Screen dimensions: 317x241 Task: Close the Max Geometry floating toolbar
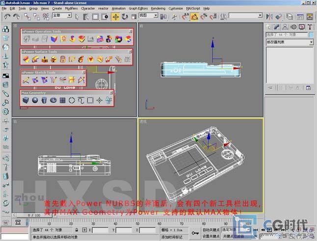click(111, 92)
